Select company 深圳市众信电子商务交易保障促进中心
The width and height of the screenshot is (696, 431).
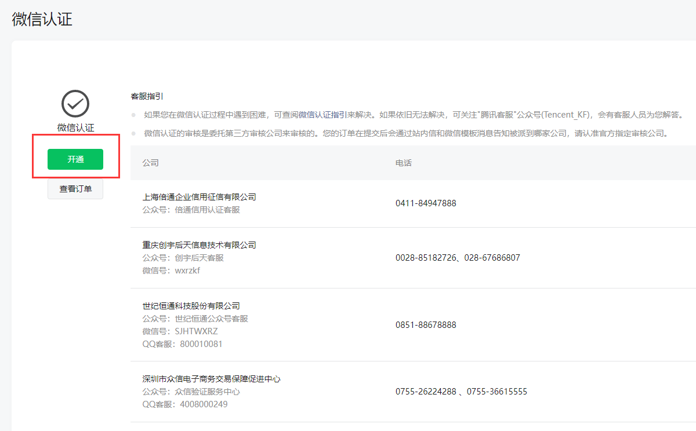211,379
